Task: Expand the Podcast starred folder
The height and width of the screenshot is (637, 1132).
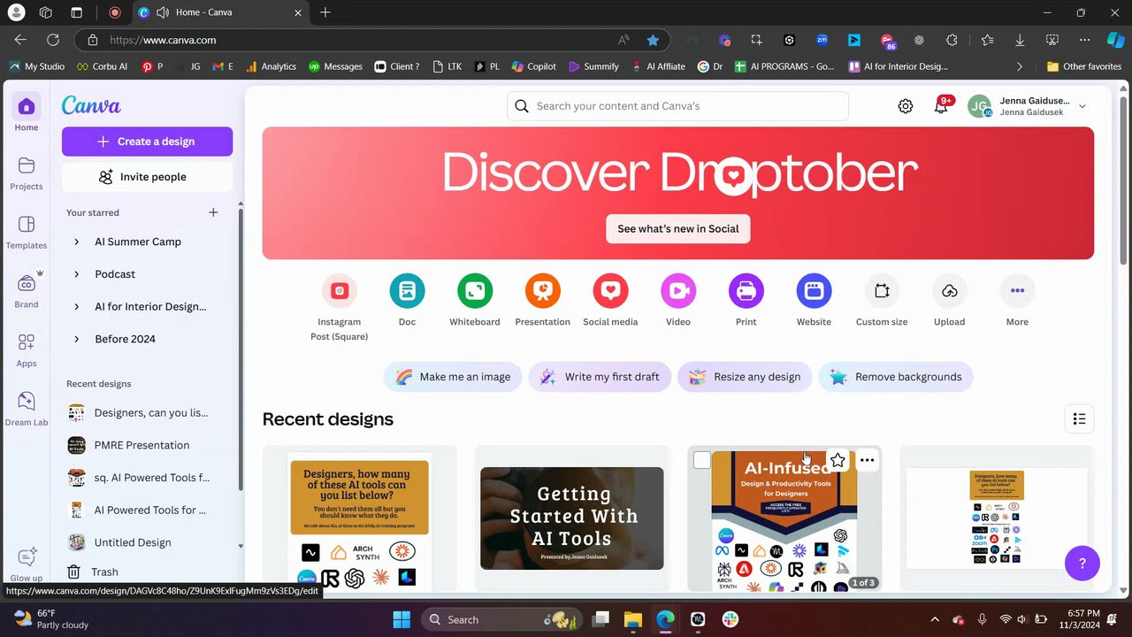Action: coord(76,274)
